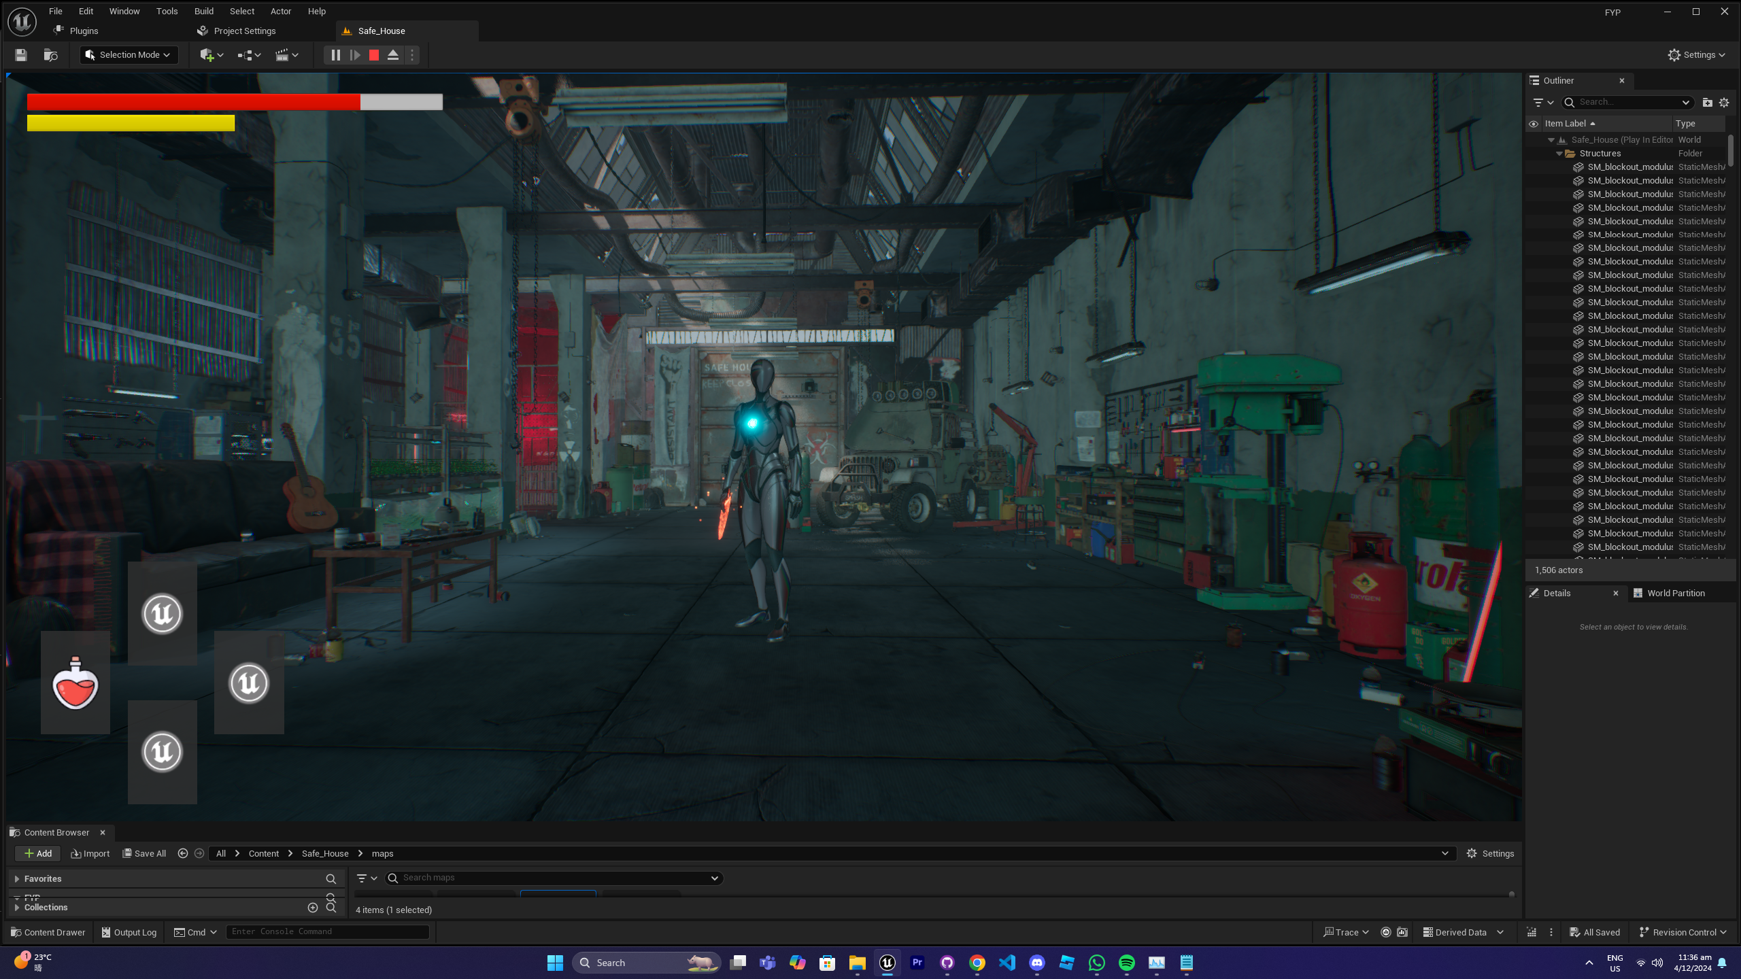The width and height of the screenshot is (1741, 979).
Task: Open Spotify from the taskbar
Action: (x=1126, y=963)
